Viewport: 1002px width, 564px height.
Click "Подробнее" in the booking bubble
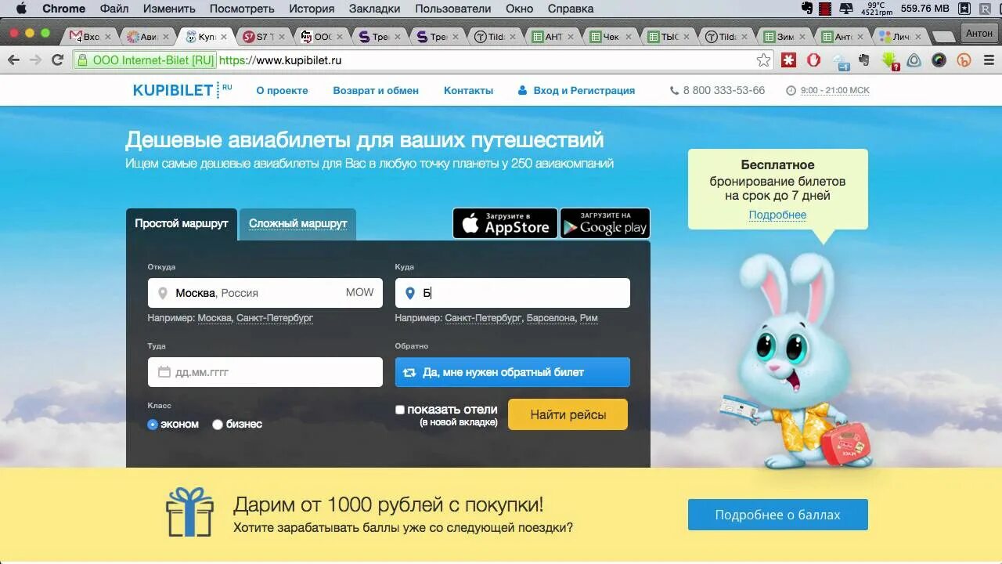777,215
